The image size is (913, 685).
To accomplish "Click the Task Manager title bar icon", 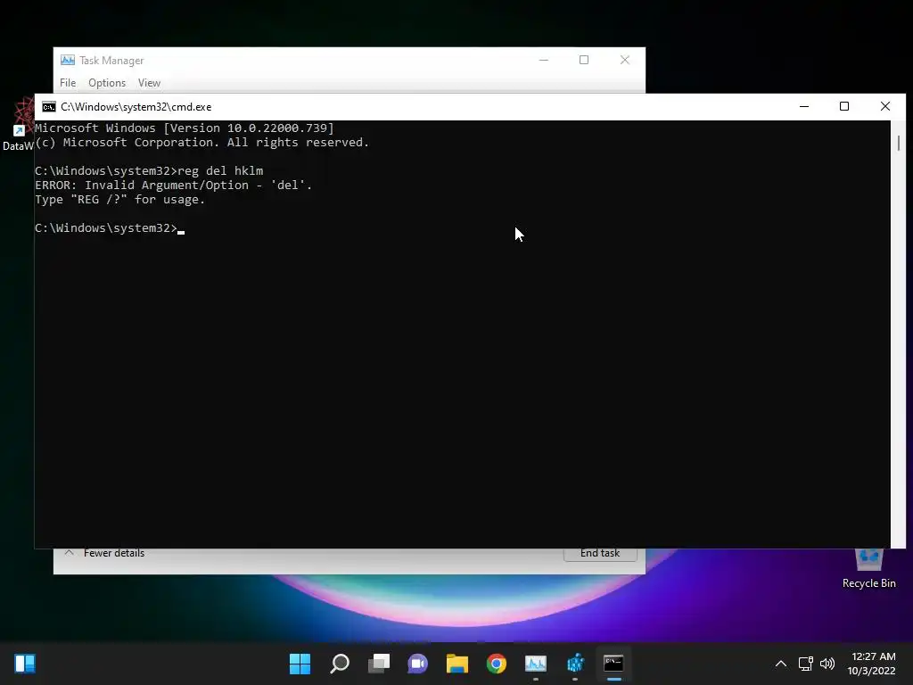I will click(68, 60).
